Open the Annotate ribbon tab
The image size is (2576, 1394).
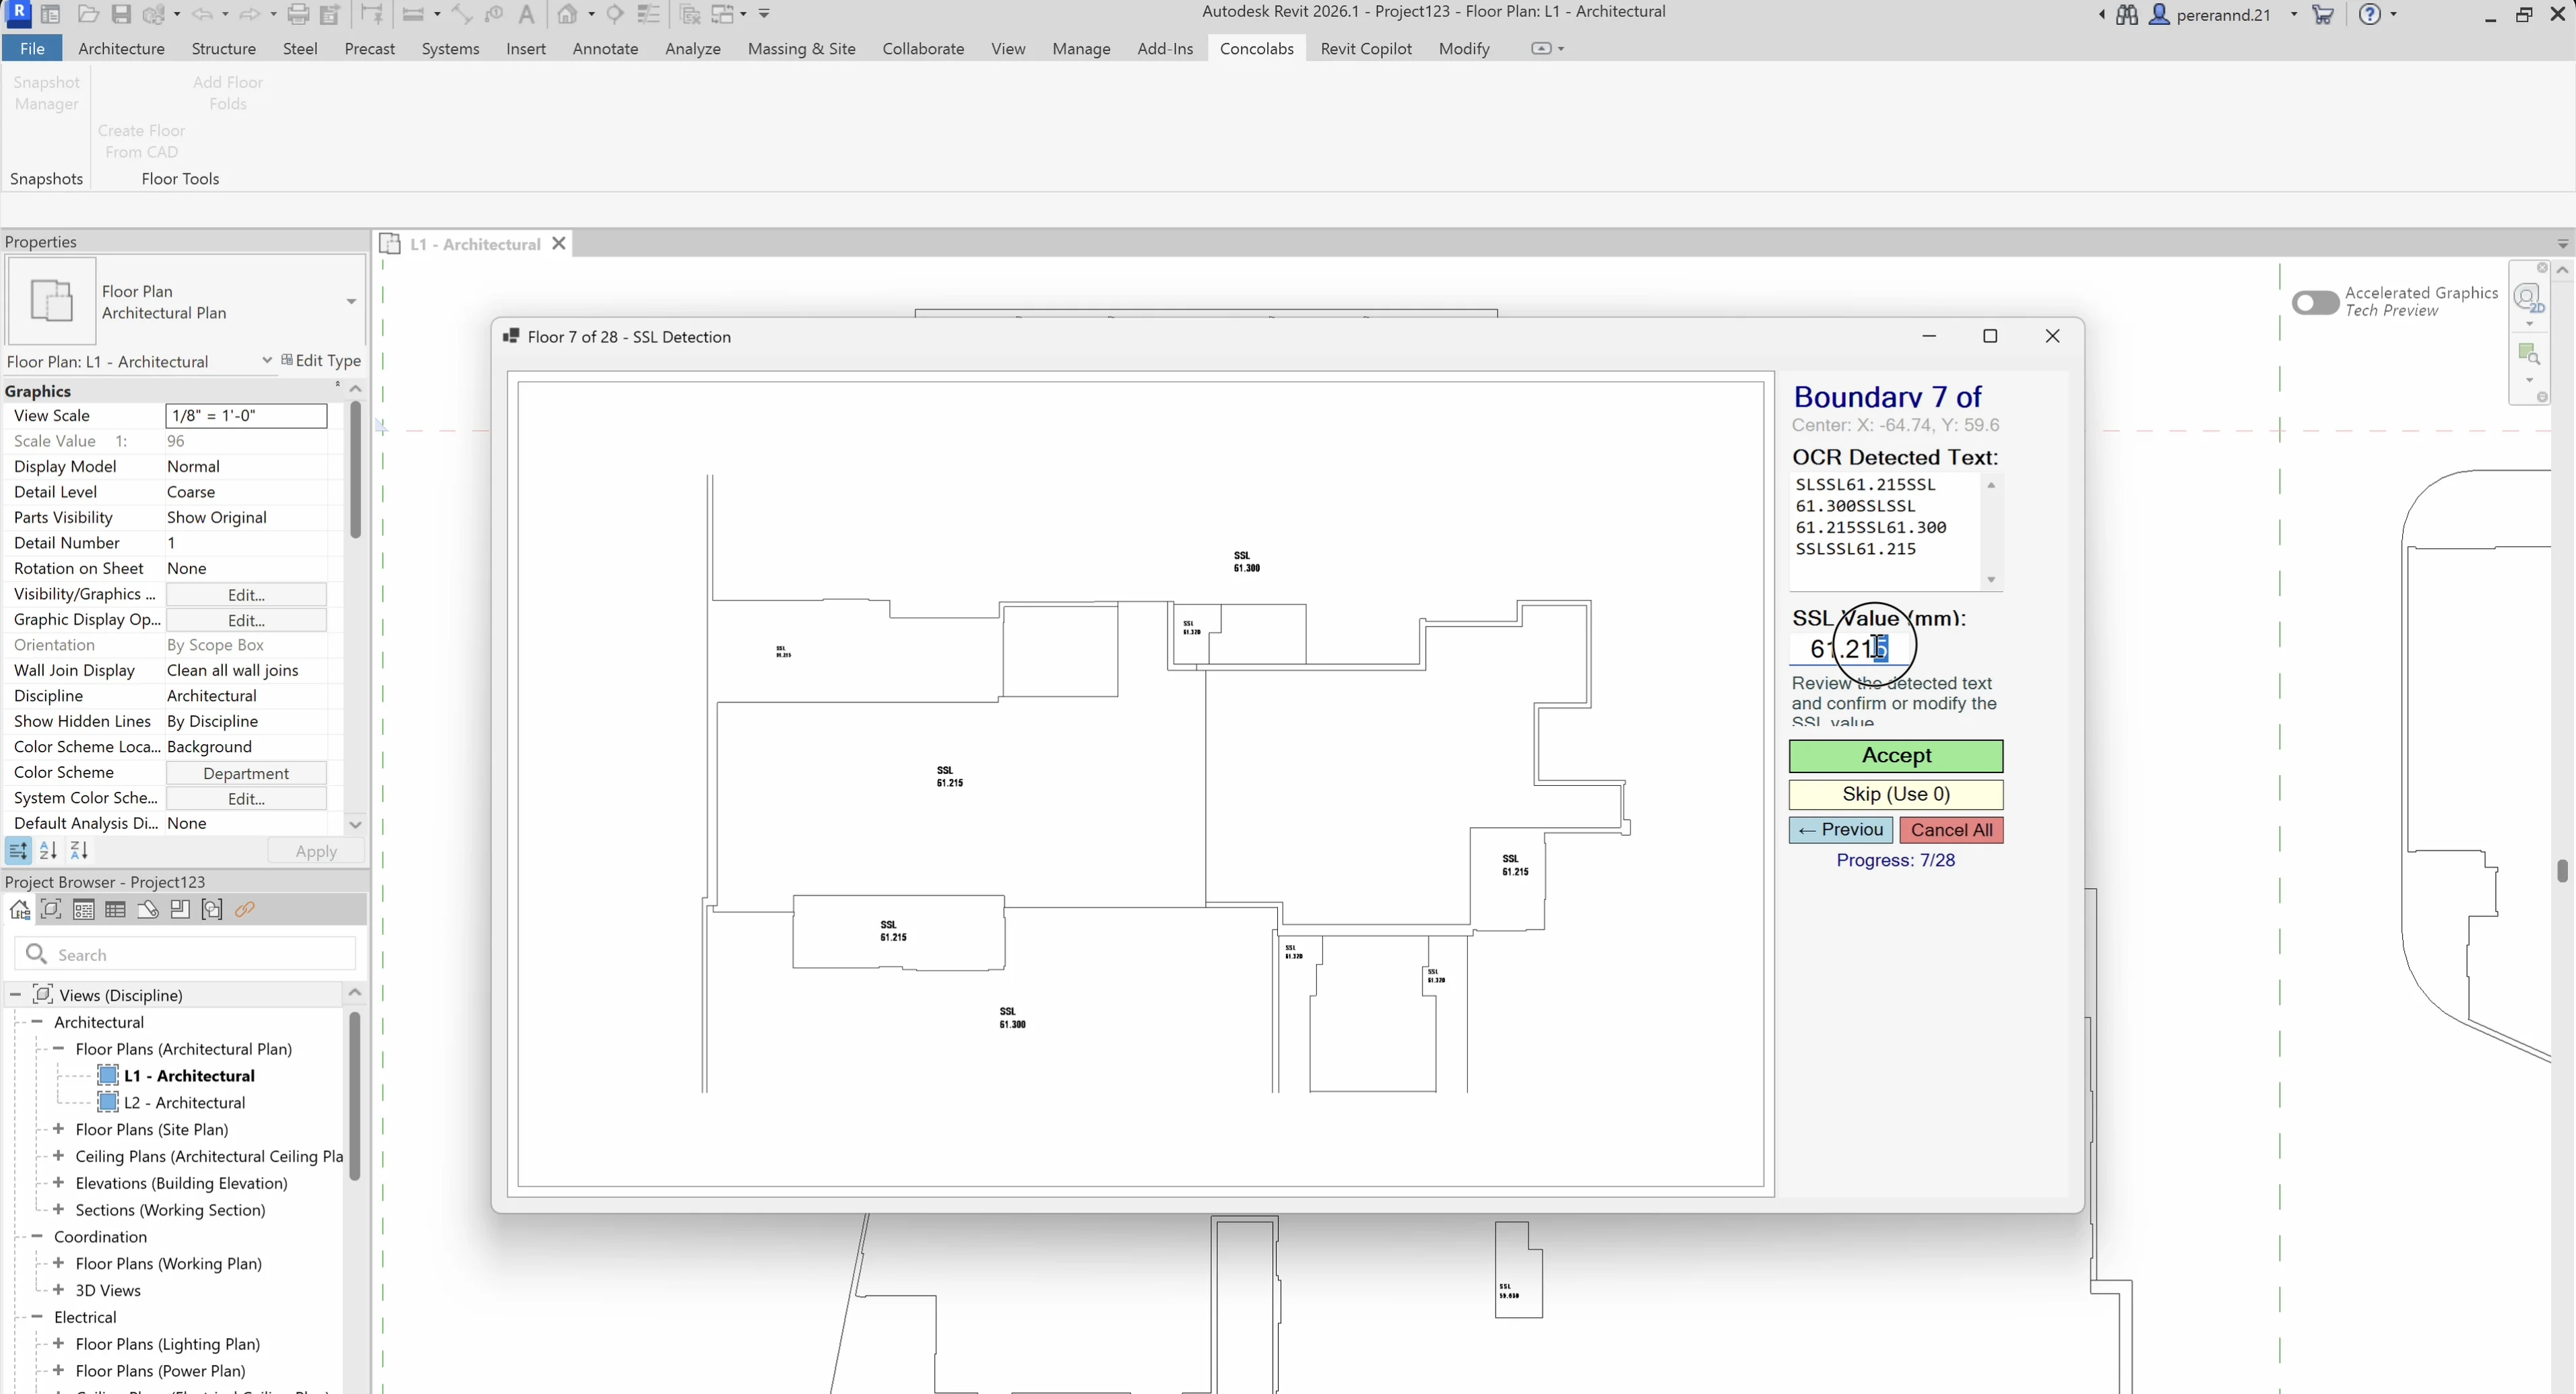(605, 48)
